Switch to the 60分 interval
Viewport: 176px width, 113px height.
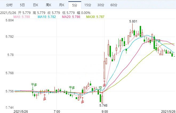tap(114, 5)
